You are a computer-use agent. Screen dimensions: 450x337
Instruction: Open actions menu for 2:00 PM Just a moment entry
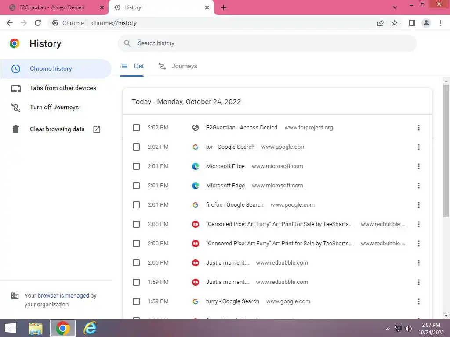(419, 263)
